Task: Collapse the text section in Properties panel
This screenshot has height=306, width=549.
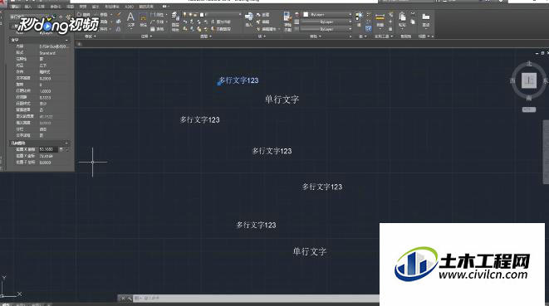Action: coord(66,40)
